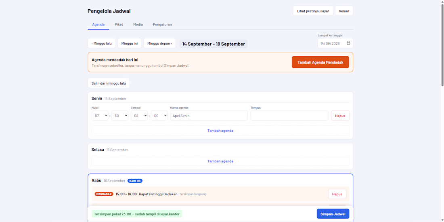
Task: Open the start minute dropdown showing 30
Action: point(120,115)
